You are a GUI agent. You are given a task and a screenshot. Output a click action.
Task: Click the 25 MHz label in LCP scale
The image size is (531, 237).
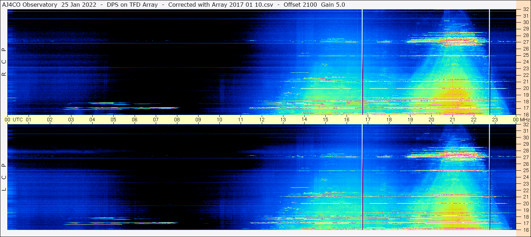pyautogui.click(x=525, y=171)
